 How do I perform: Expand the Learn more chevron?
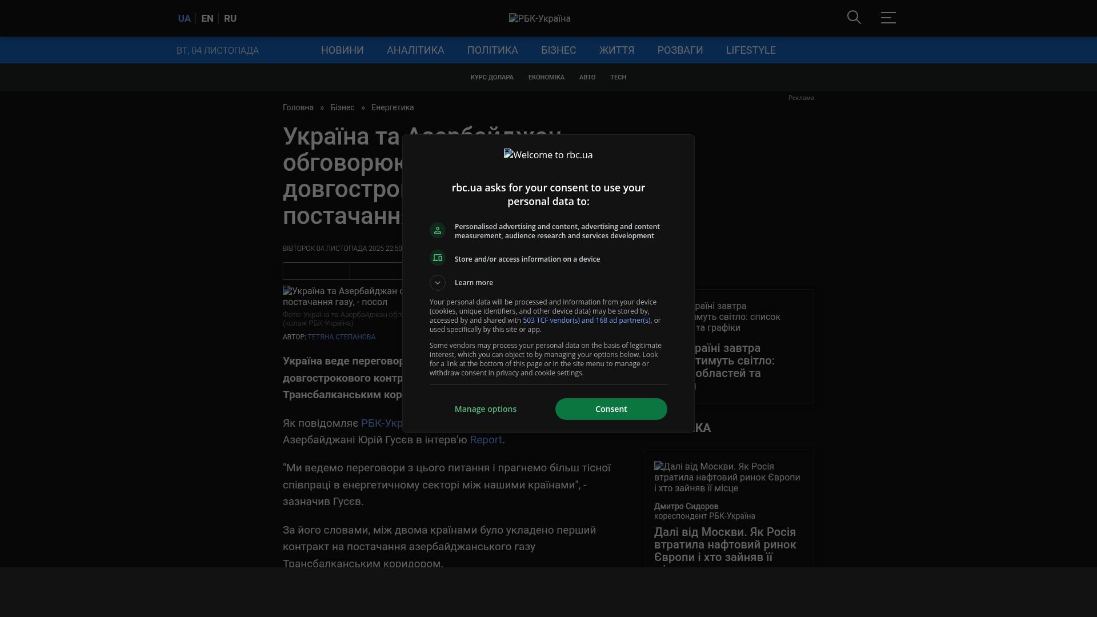(x=438, y=283)
